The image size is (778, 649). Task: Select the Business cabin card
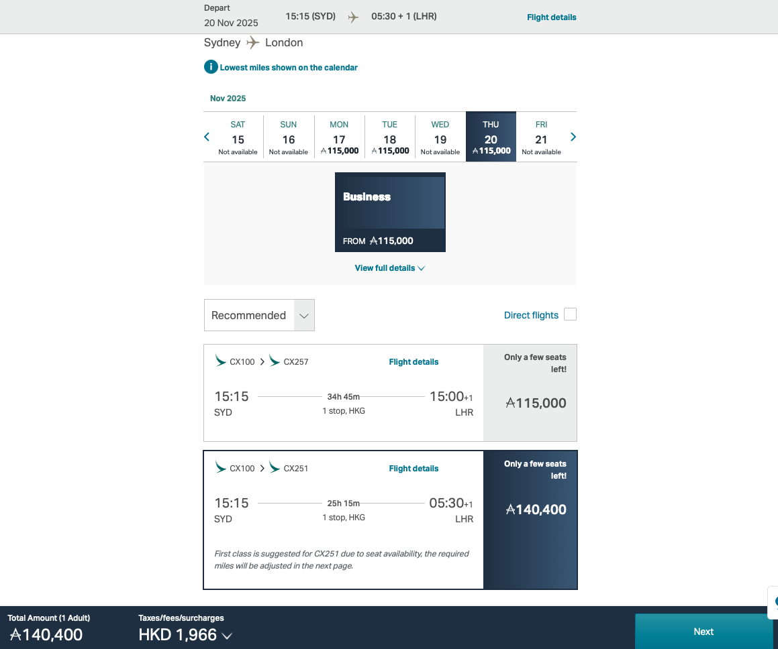(390, 212)
